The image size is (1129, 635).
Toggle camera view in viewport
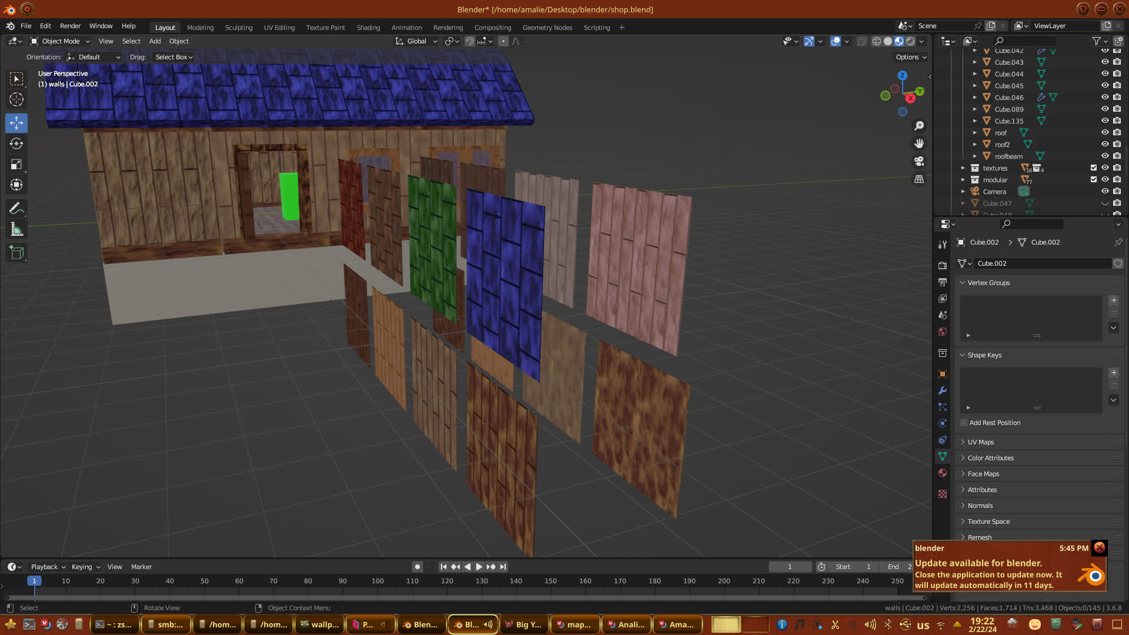pyautogui.click(x=919, y=161)
